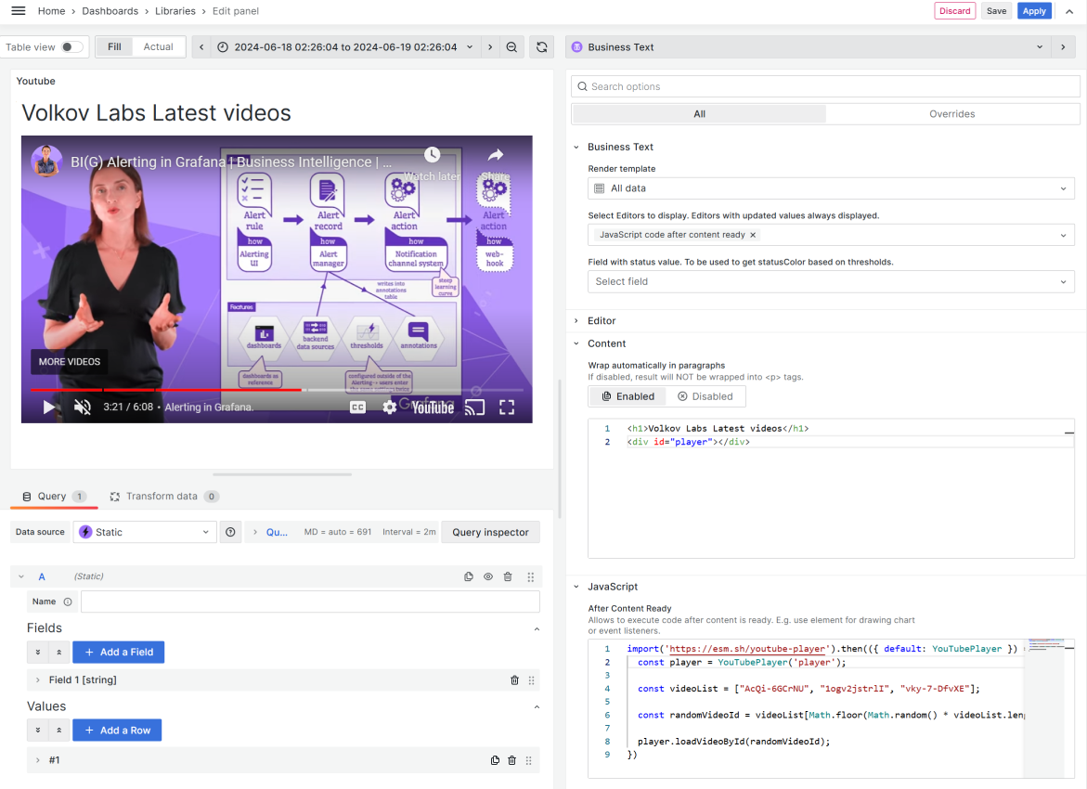Remove Field 1 using its trash icon
Viewport: 1087px width, 789px height.
514,679
